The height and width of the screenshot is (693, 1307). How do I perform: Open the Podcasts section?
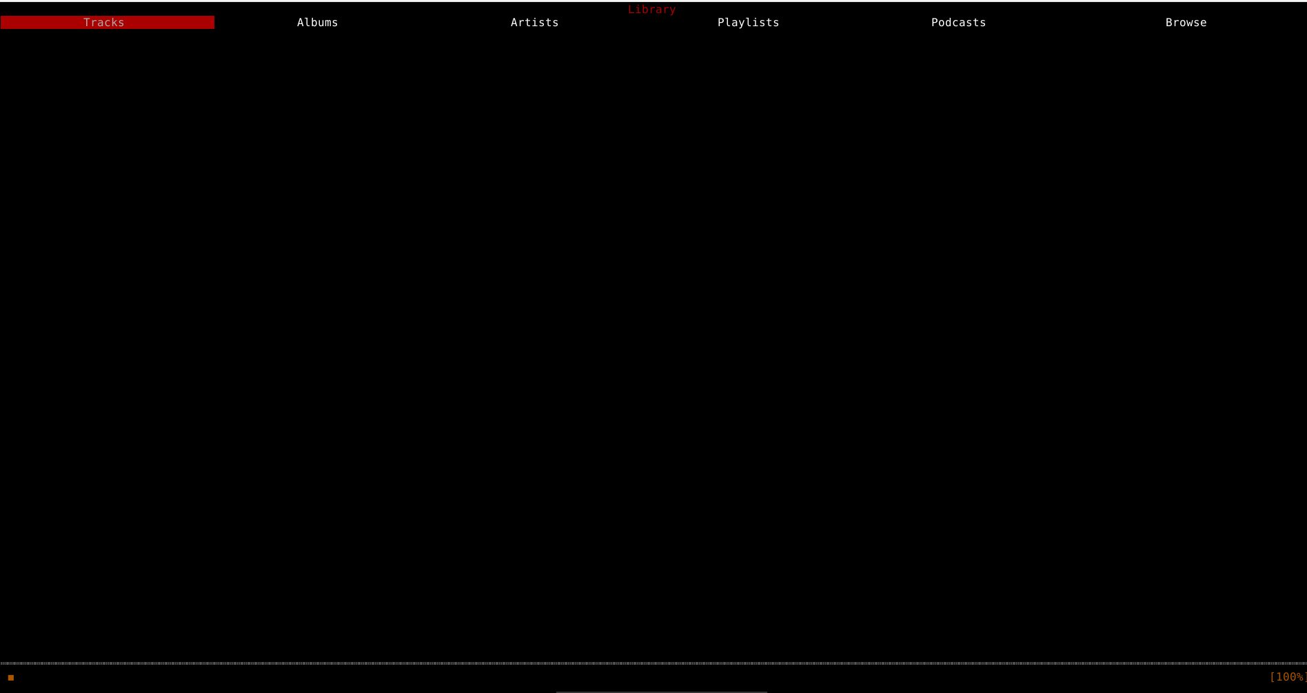[958, 22]
